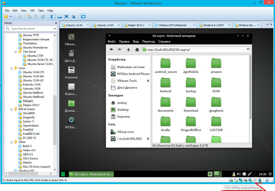
Task: Toggle the library sidebar view button
Action: (53, 17)
